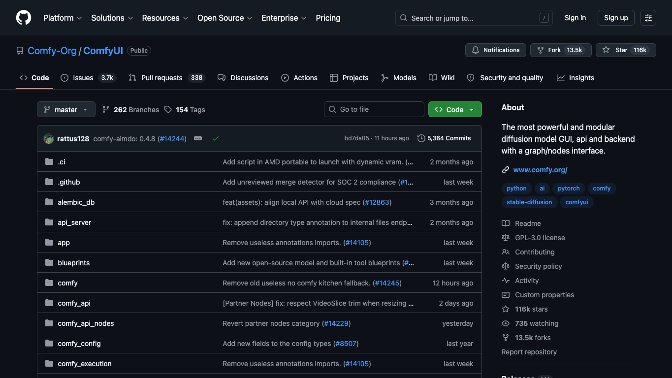This screenshot has width=672, height=378.
Task: Open commit hash bd7da05
Action: [x=356, y=138]
